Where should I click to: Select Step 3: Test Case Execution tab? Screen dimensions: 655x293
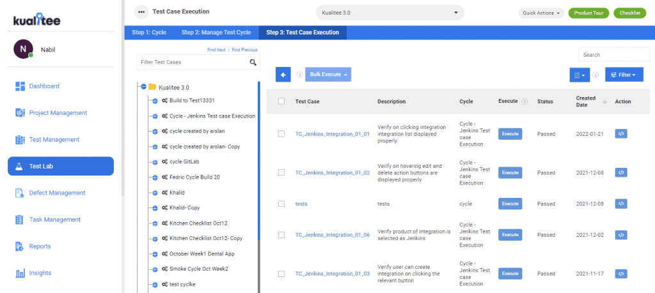click(x=303, y=33)
